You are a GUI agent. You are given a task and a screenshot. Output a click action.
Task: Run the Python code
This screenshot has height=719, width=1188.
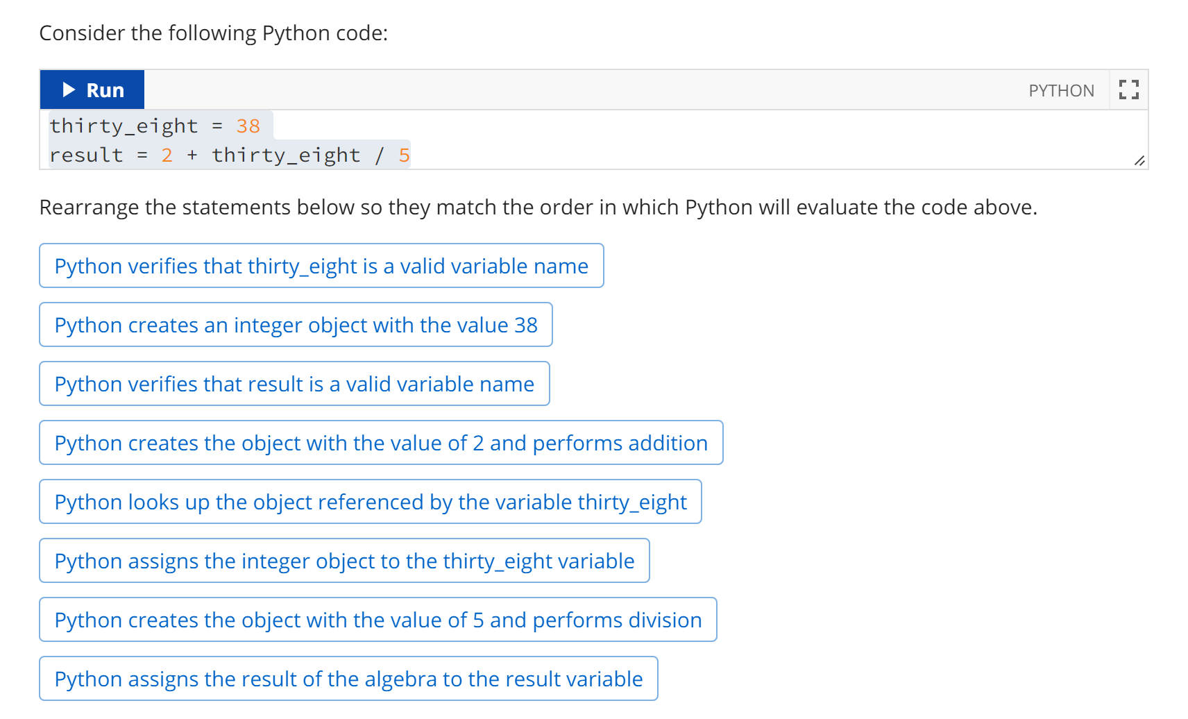(x=92, y=90)
